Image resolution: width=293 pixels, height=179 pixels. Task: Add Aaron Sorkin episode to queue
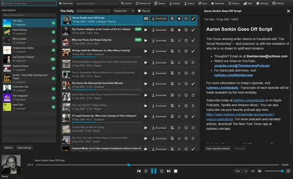coord(172,18)
